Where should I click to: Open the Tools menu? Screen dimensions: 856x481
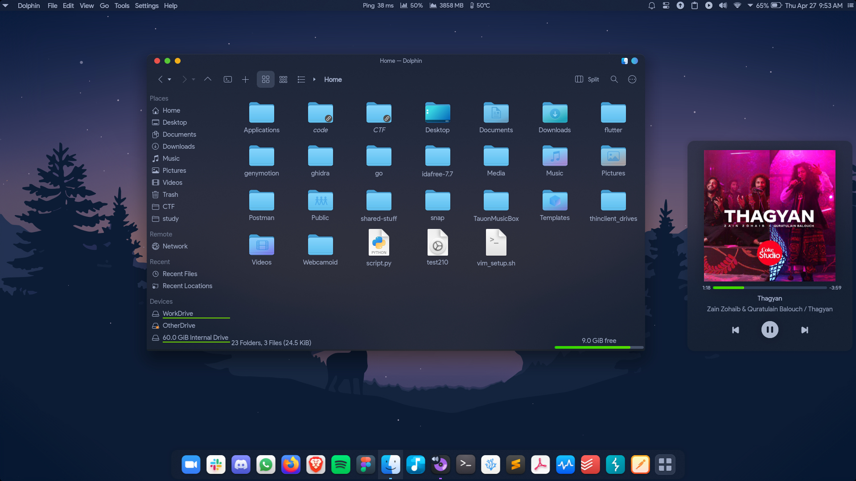point(121,6)
